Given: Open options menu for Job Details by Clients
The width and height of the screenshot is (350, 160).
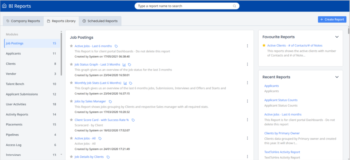Looking at the screenshot, I should point(247,157).
